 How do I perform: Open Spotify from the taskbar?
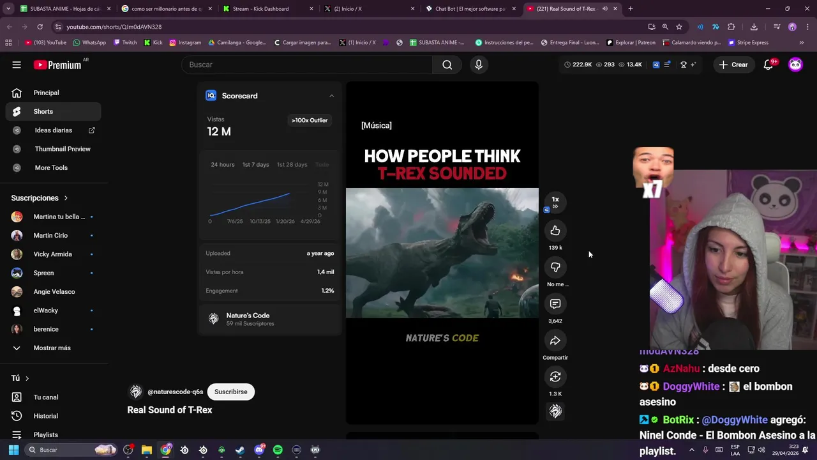click(x=278, y=450)
